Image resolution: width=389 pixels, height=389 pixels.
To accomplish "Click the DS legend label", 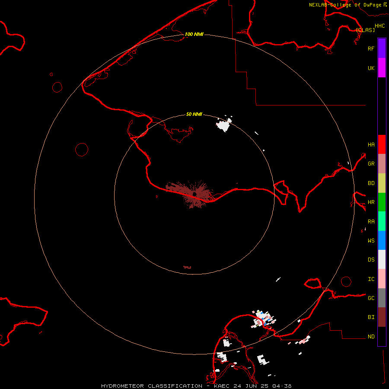I will 371,259.
